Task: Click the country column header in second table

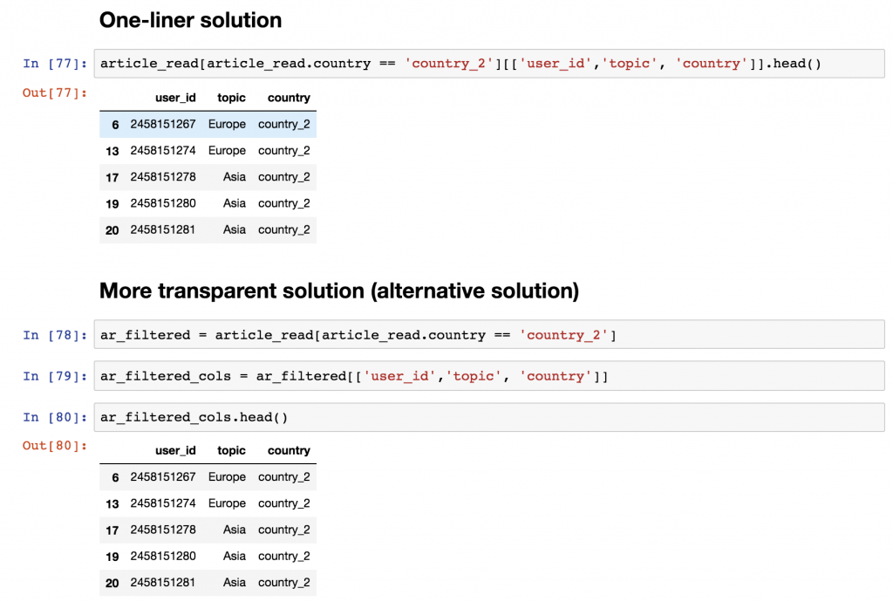Action: coord(288,450)
